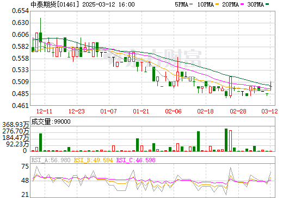Click the 276.70万 volume axis label

[16, 131]
